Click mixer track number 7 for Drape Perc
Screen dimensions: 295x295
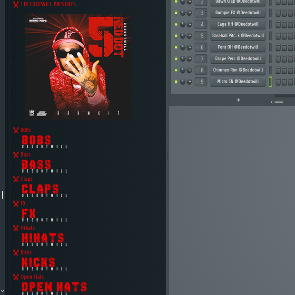[201, 59]
